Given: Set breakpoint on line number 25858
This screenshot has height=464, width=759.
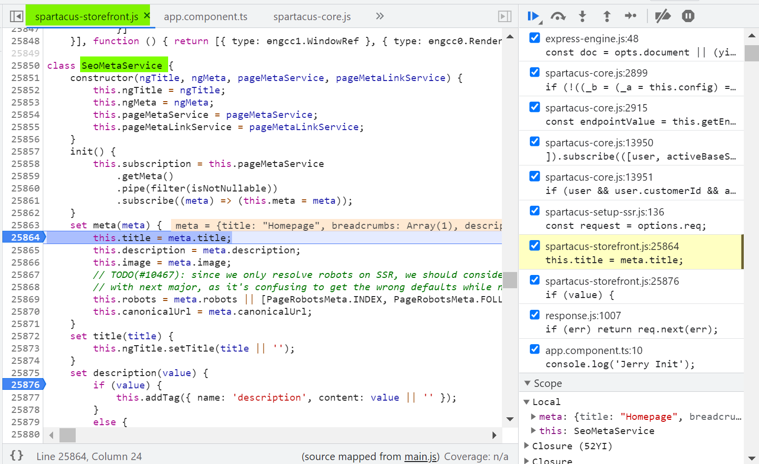Looking at the screenshot, I should click(26, 164).
